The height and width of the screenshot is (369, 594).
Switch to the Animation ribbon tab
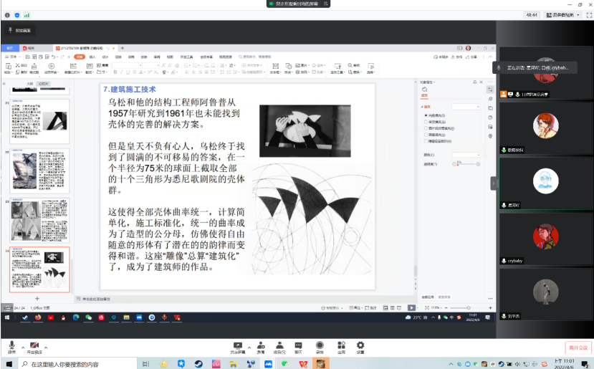(x=131, y=57)
